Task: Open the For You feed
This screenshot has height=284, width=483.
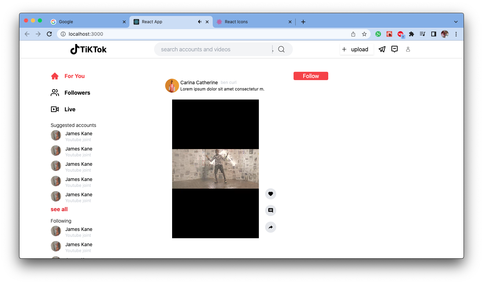Action: click(x=75, y=76)
